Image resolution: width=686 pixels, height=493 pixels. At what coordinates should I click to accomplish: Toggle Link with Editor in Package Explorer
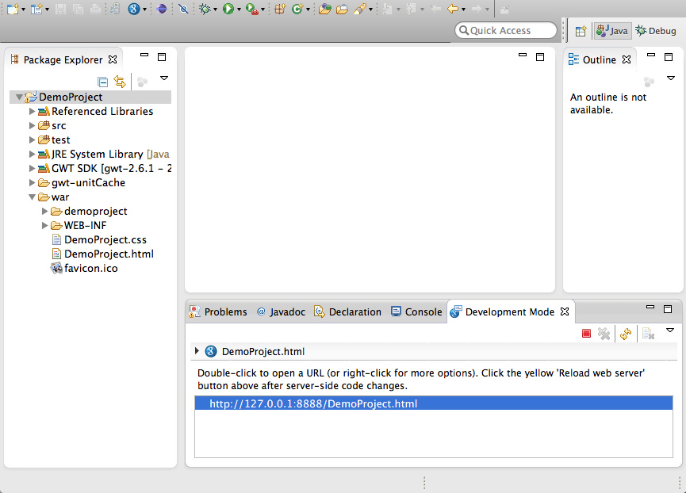[120, 82]
